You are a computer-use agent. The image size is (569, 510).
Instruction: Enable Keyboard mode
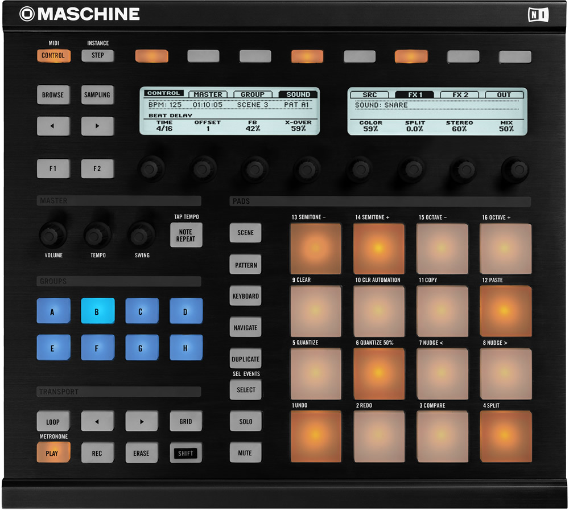click(x=245, y=295)
